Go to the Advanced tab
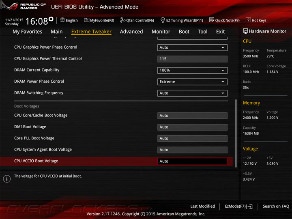Screen dimensions: 292x219 [x=131, y=32]
